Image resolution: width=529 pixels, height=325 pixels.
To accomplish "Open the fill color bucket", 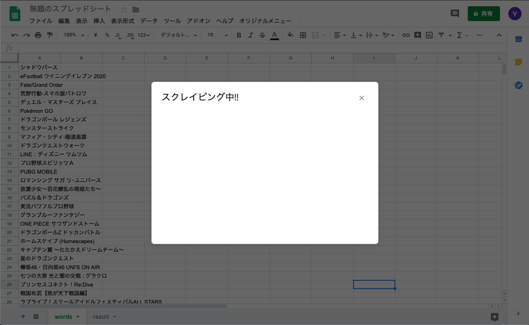I will click(291, 35).
